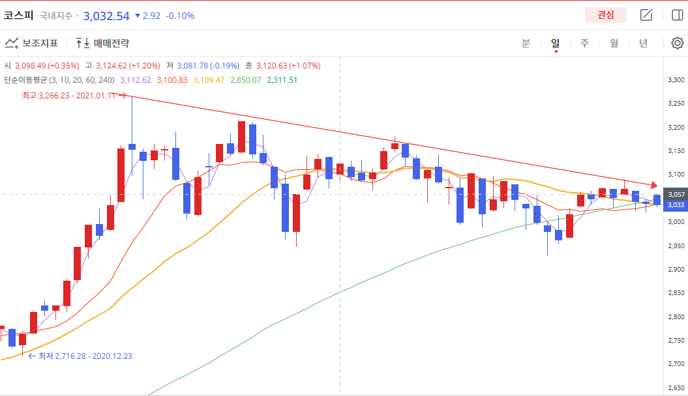Image resolution: width=688 pixels, height=396 pixels.
Task: Switch chart to 월 monthly interval
Action: (x=614, y=43)
